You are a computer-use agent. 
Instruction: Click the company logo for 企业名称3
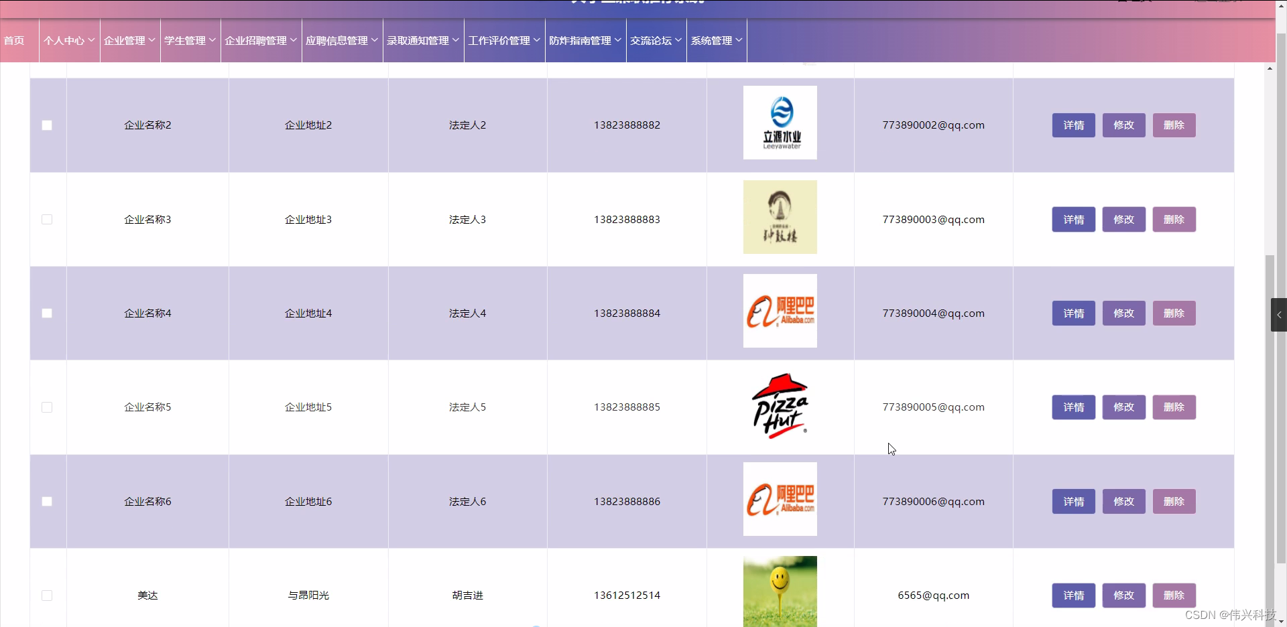point(779,216)
